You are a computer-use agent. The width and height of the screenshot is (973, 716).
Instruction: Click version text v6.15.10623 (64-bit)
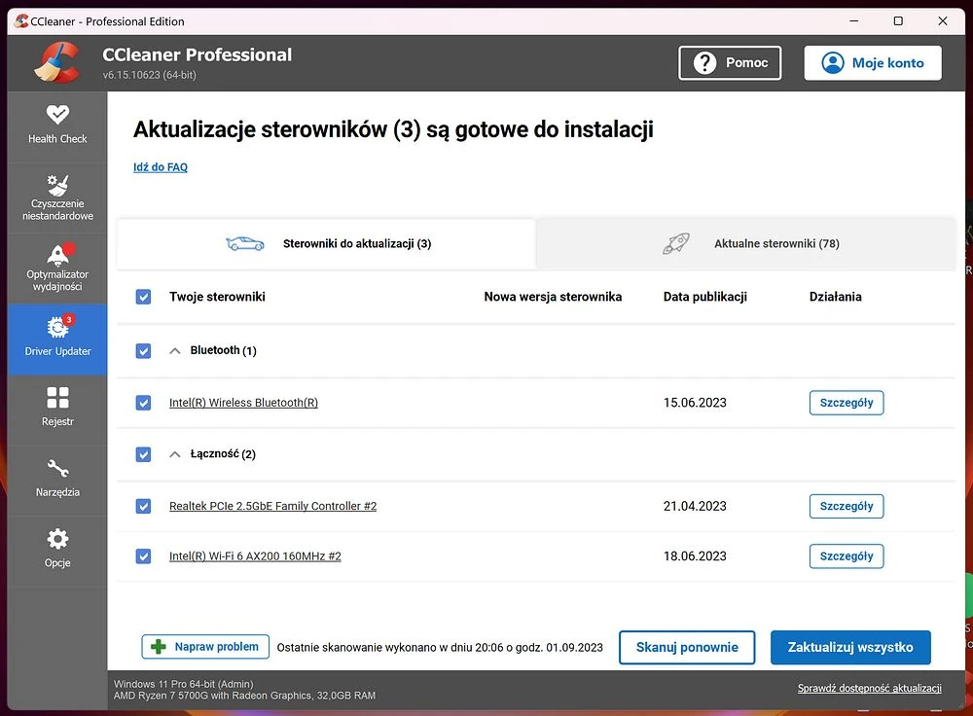point(150,75)
